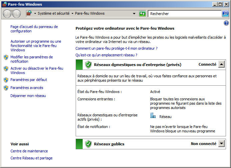Click Protégez votre ordinateur heading text
The width and height of the screenshot is (231, 168).
click(125, 28)
